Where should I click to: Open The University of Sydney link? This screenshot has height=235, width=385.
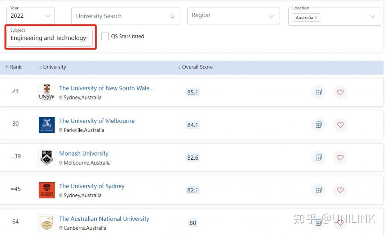click(x=92, y=186)
